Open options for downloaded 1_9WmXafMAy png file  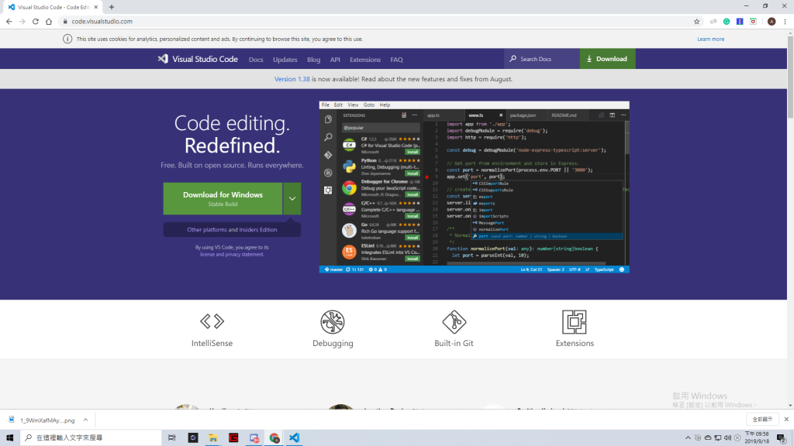point(85,420)
